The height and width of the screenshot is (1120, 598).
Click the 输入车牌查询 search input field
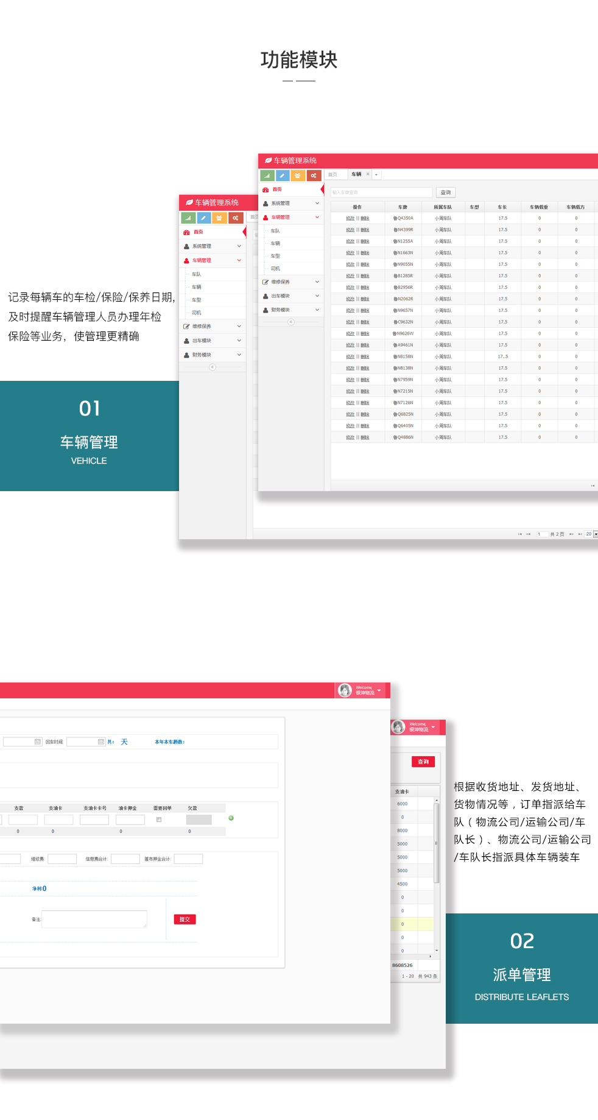click(x=381, y=193)
